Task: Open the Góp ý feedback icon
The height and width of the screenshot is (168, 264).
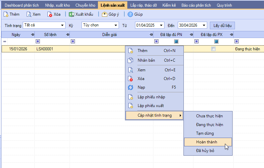Action: tap(105, 14)
